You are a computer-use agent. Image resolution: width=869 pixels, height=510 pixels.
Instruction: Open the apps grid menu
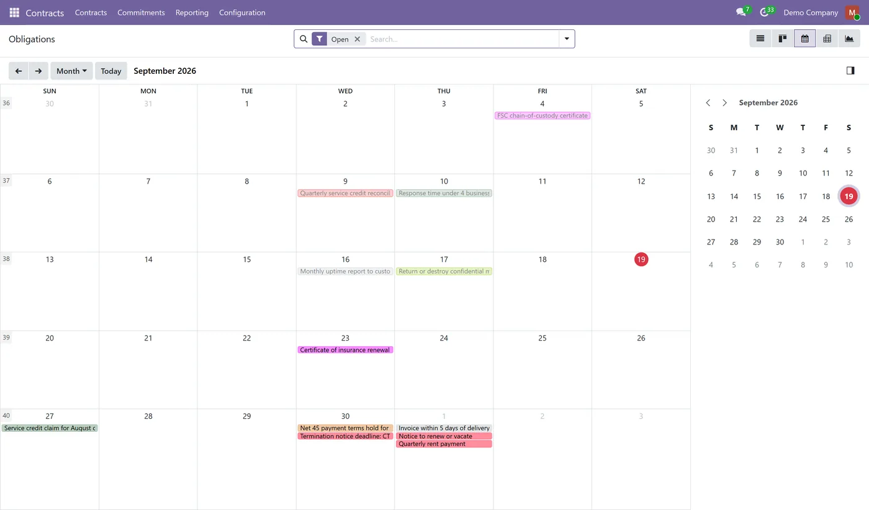click(x=14, y=12)
